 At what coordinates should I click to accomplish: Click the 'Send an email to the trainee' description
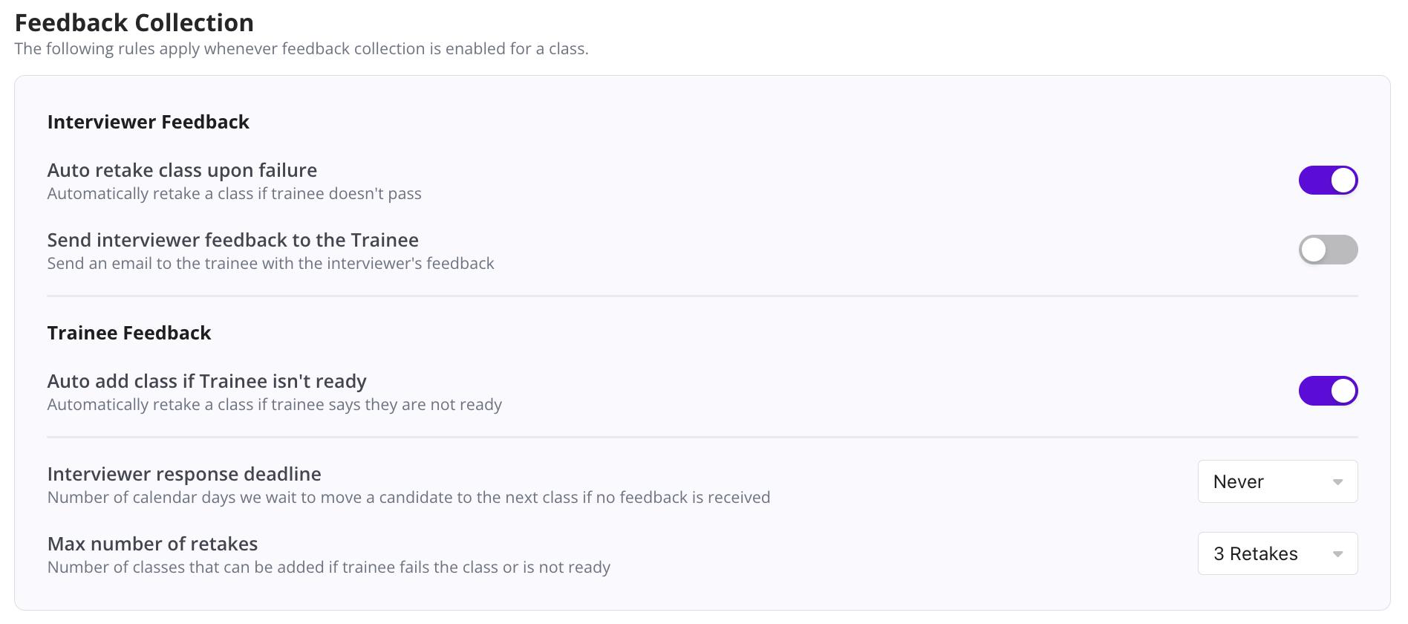tap(271, 264)
